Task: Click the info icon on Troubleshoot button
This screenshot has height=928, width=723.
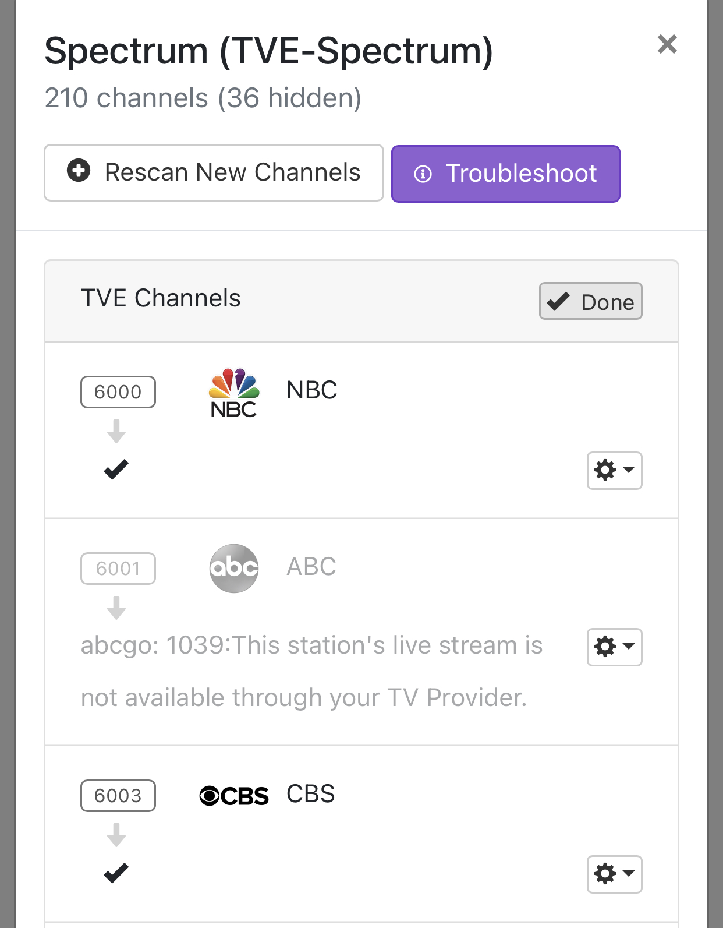Action: pyautogui.click(x=423, y=174)
